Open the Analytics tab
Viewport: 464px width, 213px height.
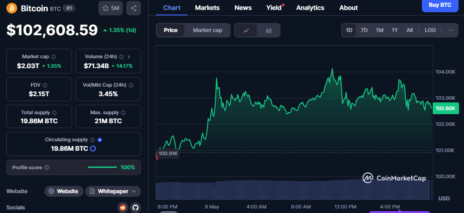coord(310,8)
